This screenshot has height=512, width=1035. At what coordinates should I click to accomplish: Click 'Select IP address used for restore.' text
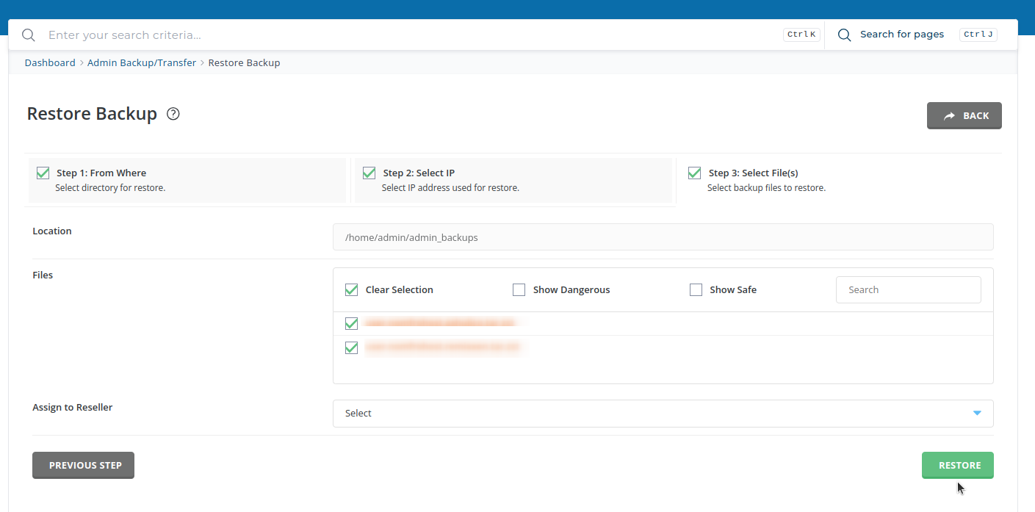[x=450, y=188]
